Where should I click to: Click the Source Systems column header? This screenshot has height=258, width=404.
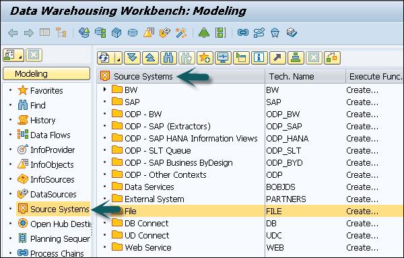tap(181, 76)
